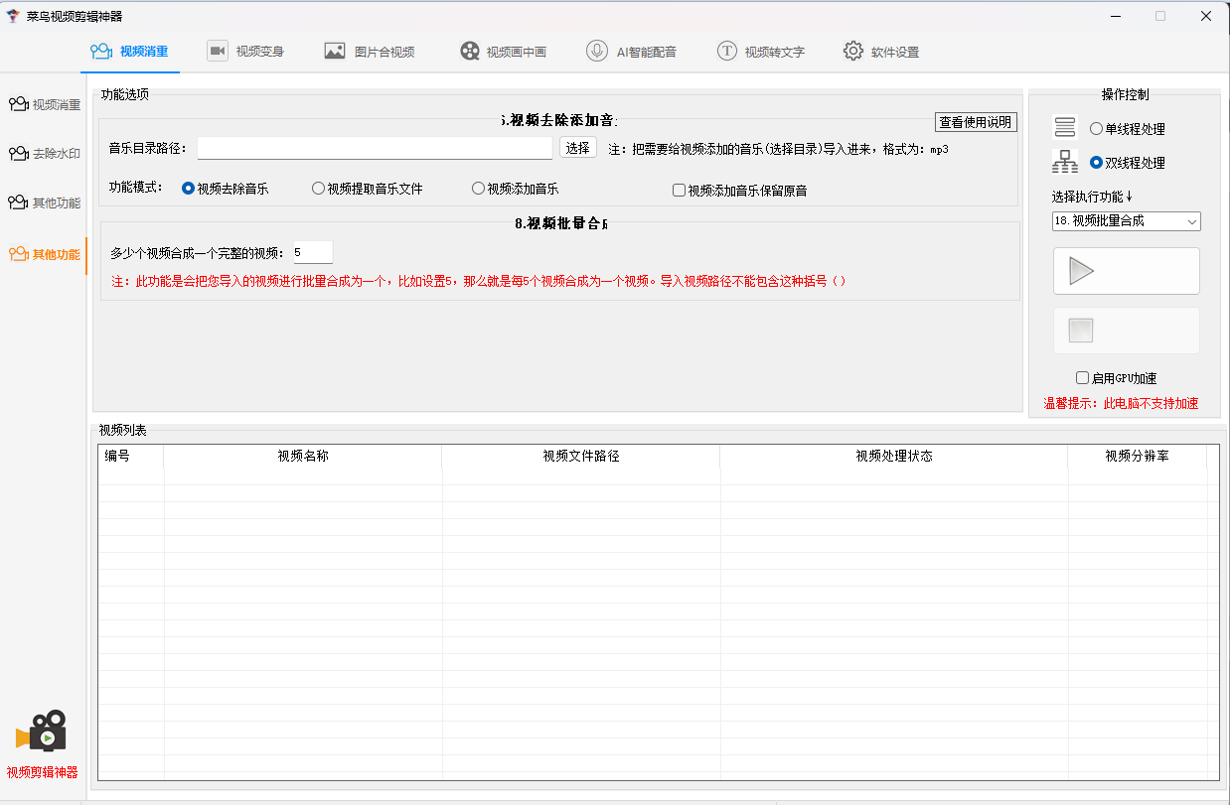The height and width of the screenshot is (805, 1230).
Task: Enable the 启用GPU加速 checkbox
Action: click(1083, 378)
